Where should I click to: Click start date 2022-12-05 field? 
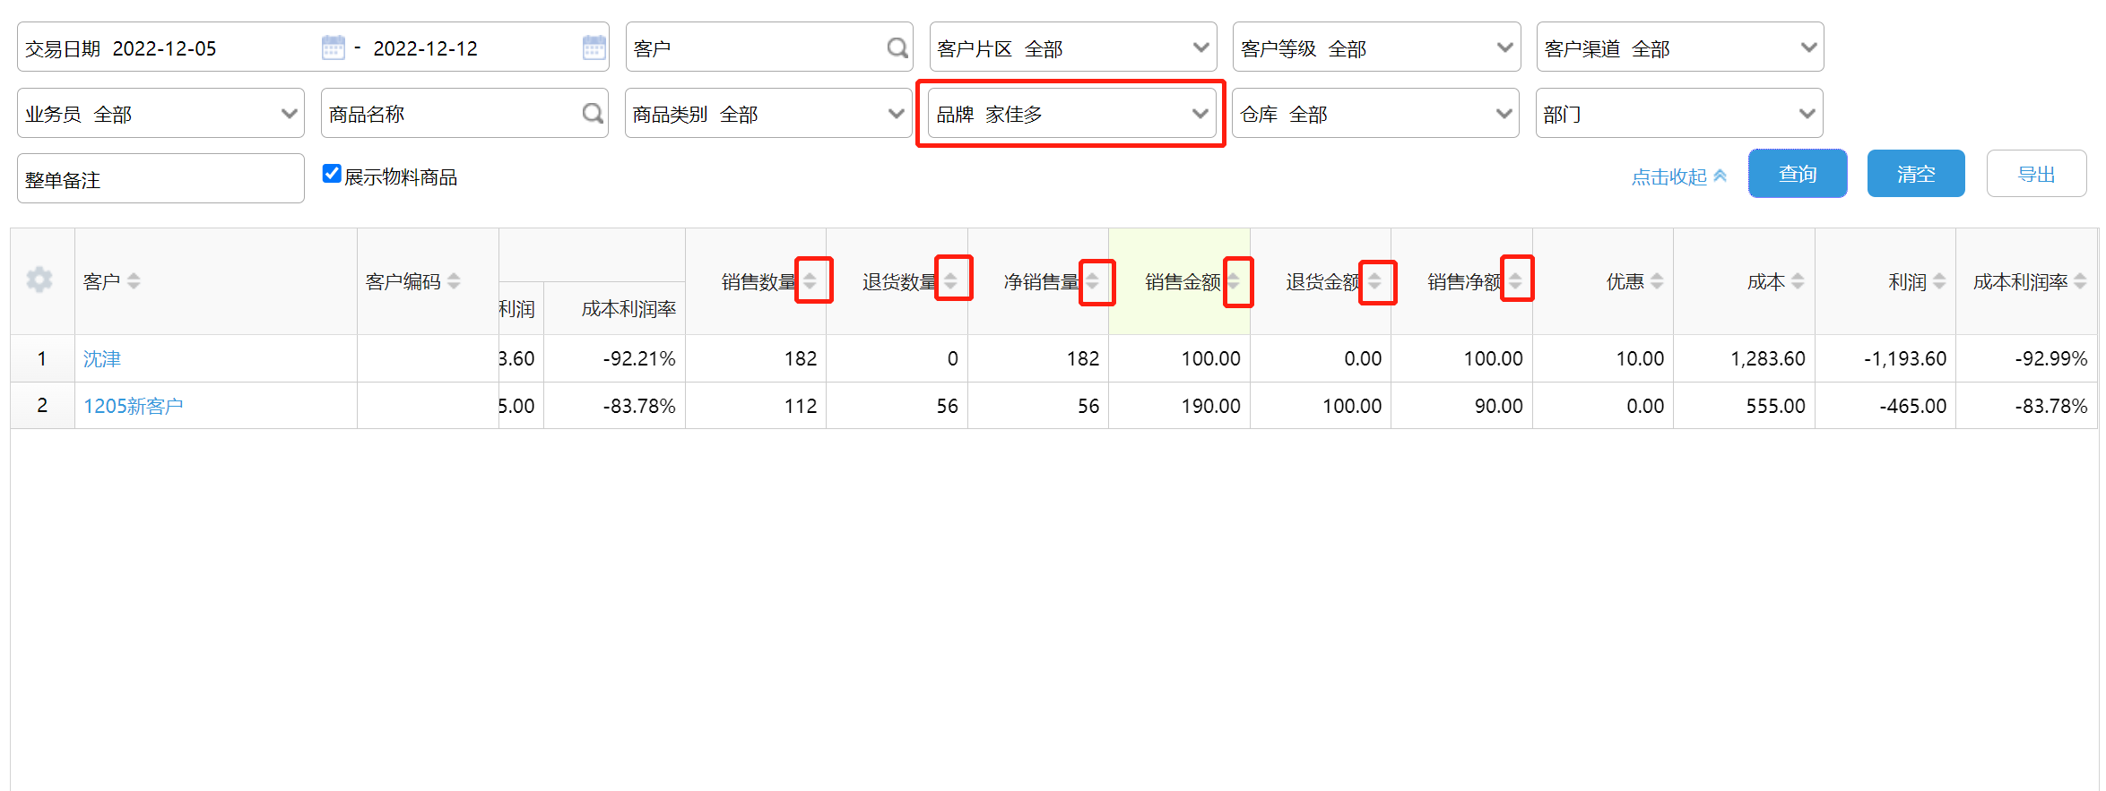tap(164, 48)
